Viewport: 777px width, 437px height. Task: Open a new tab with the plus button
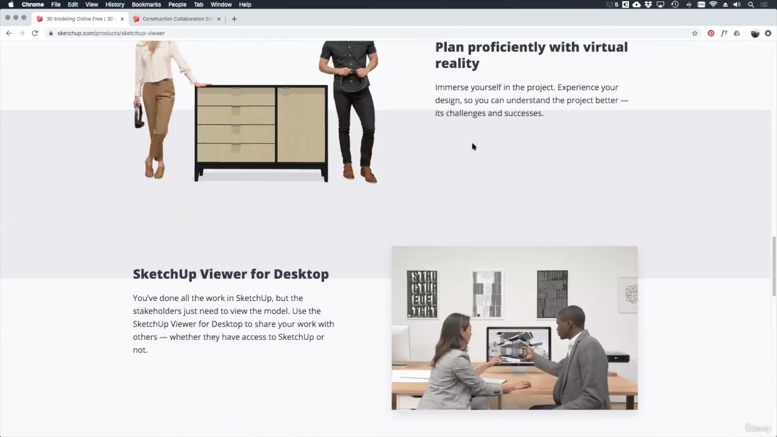pyautogui.click(x=234, y=19)
